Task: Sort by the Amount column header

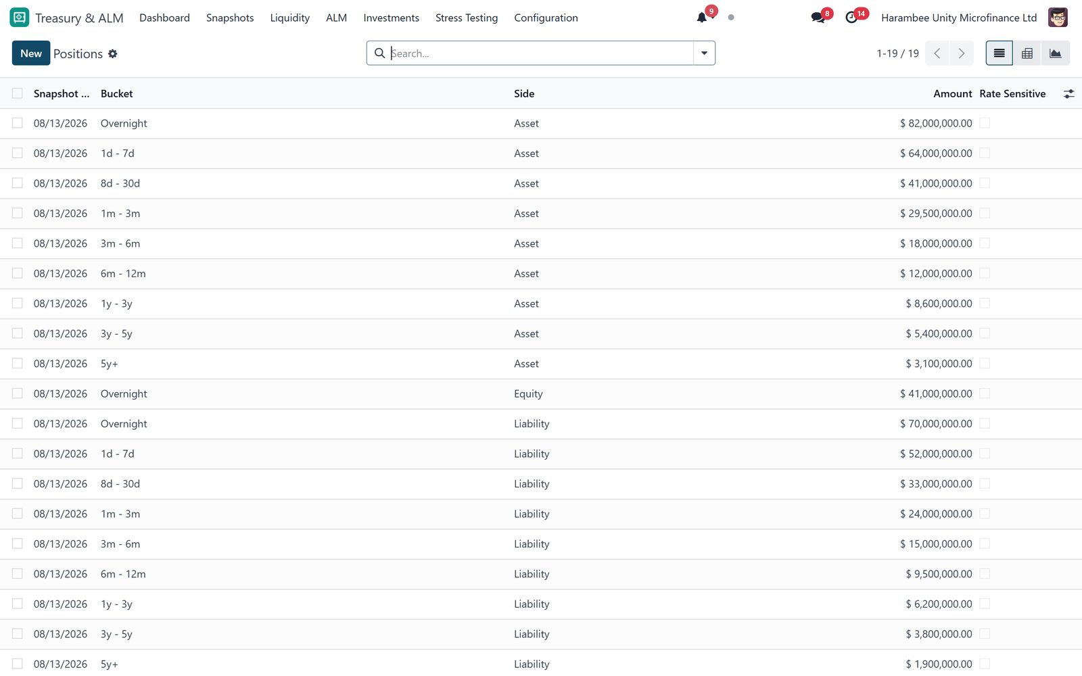Action: click(x=952, y=94)
